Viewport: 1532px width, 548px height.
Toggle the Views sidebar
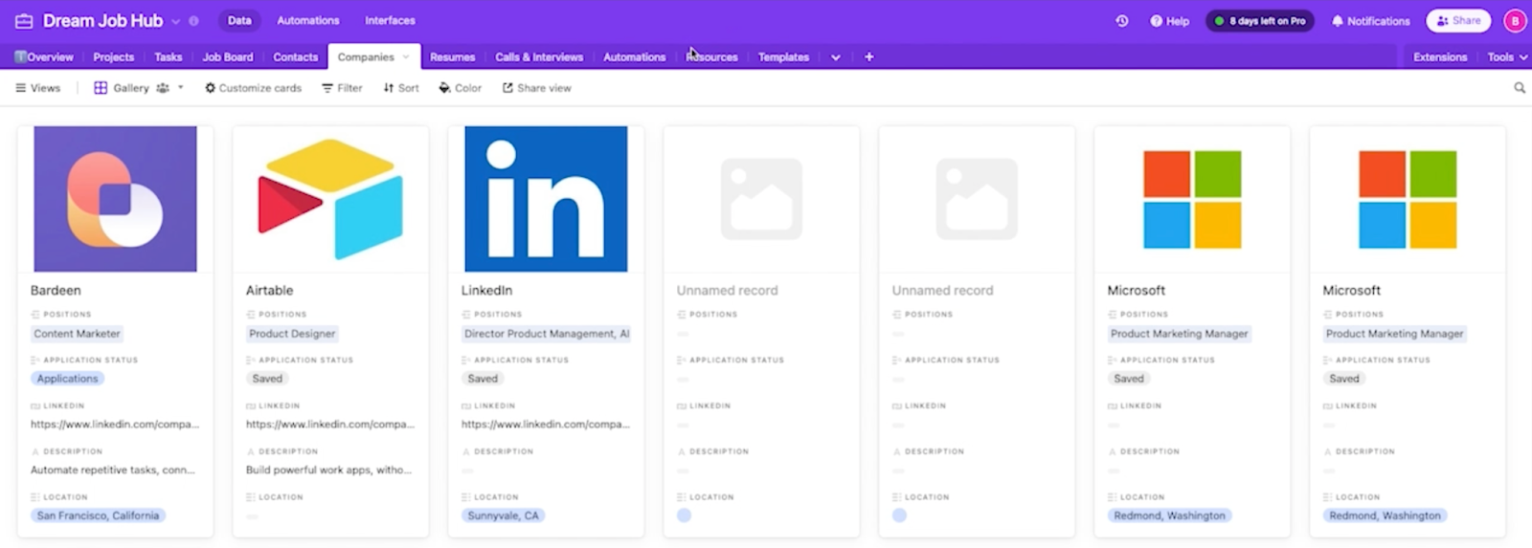[x=38, y=88]
